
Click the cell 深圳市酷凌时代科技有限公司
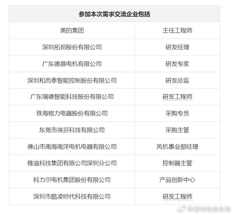pyautogui.click(x=72, y=196)
